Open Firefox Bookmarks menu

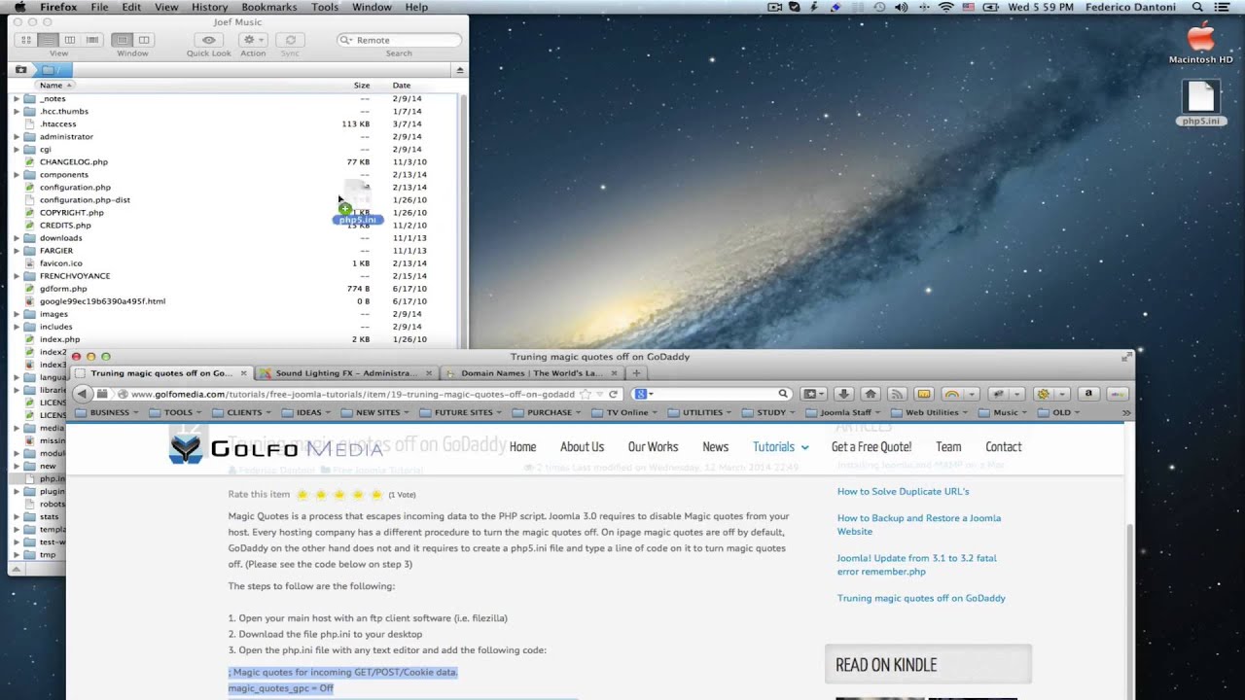point(268,7)
